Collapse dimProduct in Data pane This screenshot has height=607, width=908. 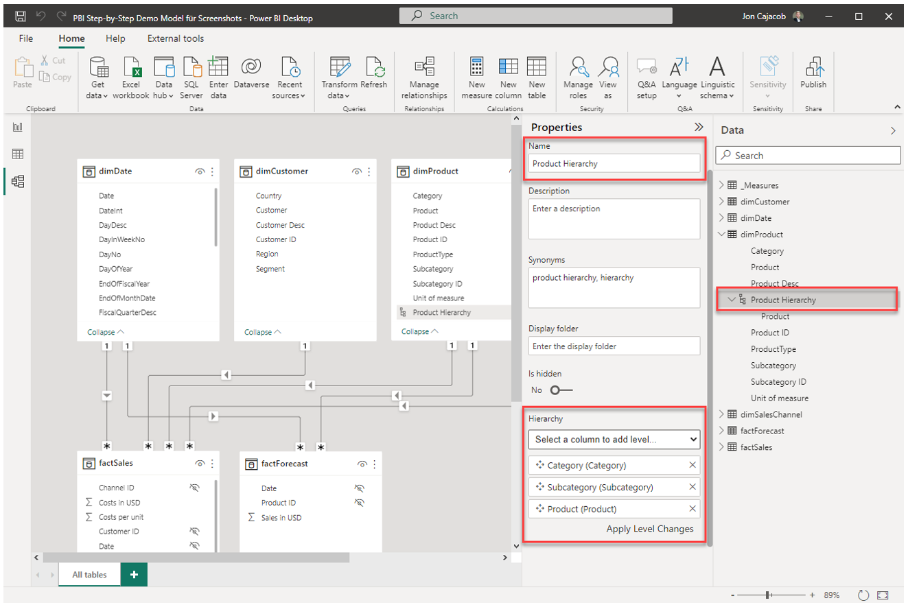point(721,235)
